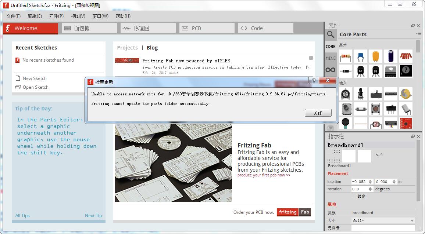Select the silver tilt sensor part
Screen dimensions: 425x234
pos(406,109)
